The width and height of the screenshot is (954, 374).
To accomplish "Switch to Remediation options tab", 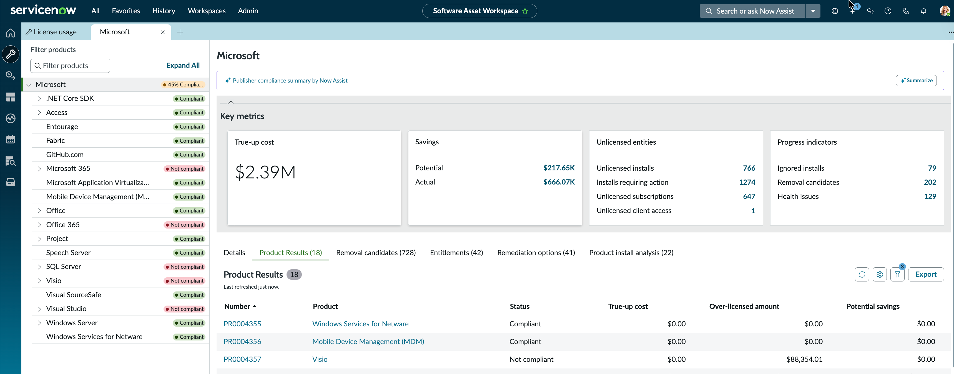I will [536, 252].
